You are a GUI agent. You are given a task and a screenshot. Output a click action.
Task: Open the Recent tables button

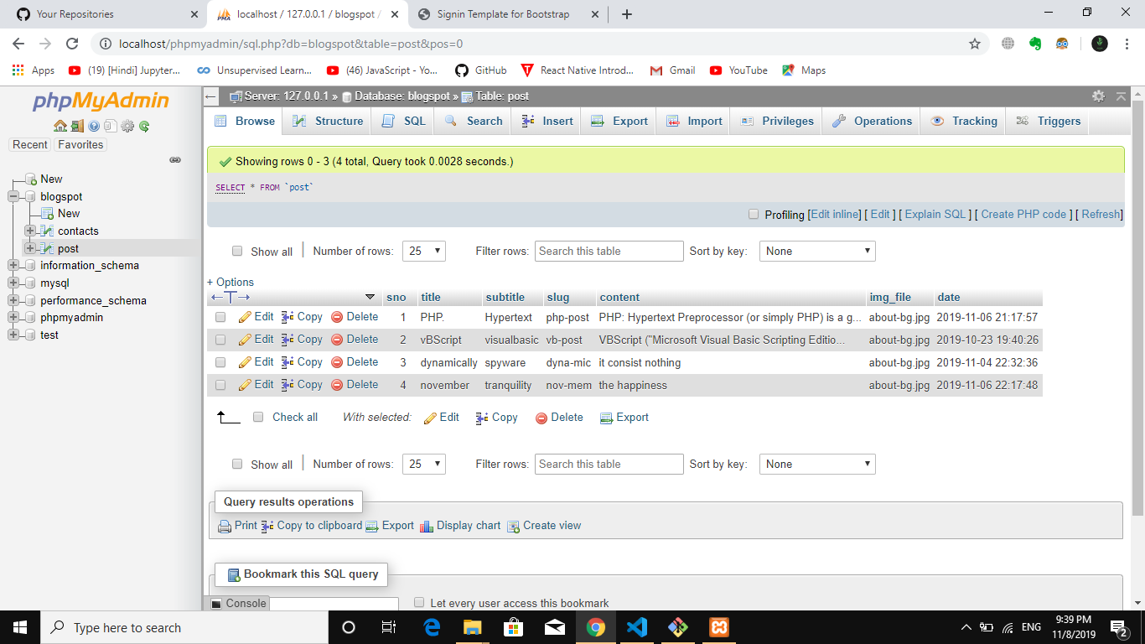30,144
